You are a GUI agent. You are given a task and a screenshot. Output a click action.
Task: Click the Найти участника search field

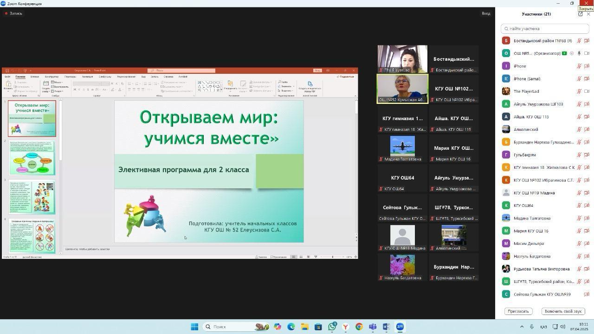click(x=545, y=29)
